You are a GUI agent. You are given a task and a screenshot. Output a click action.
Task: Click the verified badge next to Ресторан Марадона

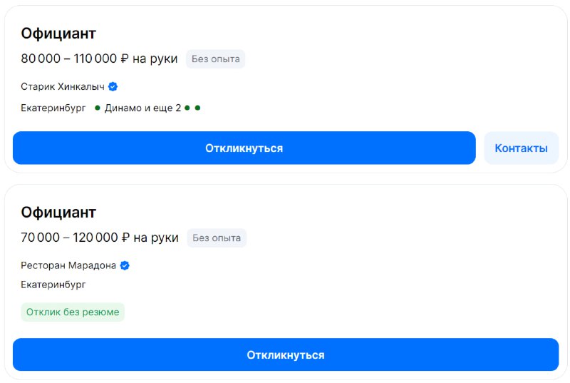point(125,265)
